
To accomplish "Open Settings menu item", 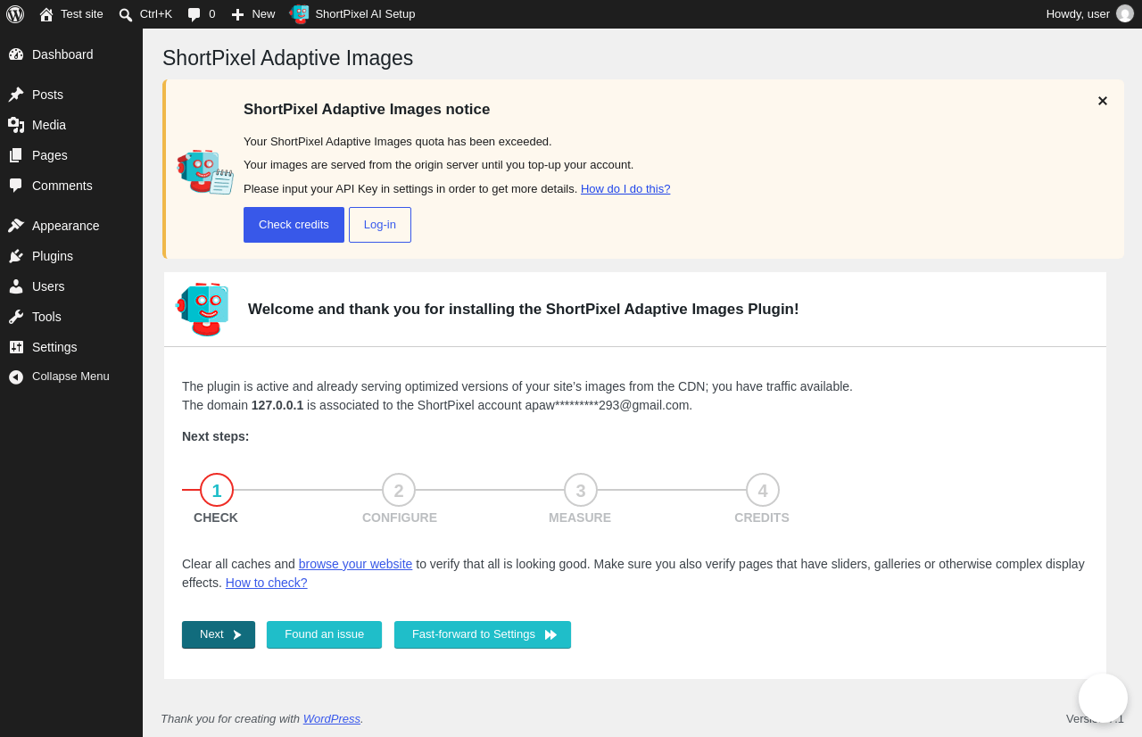I will 71,347.
